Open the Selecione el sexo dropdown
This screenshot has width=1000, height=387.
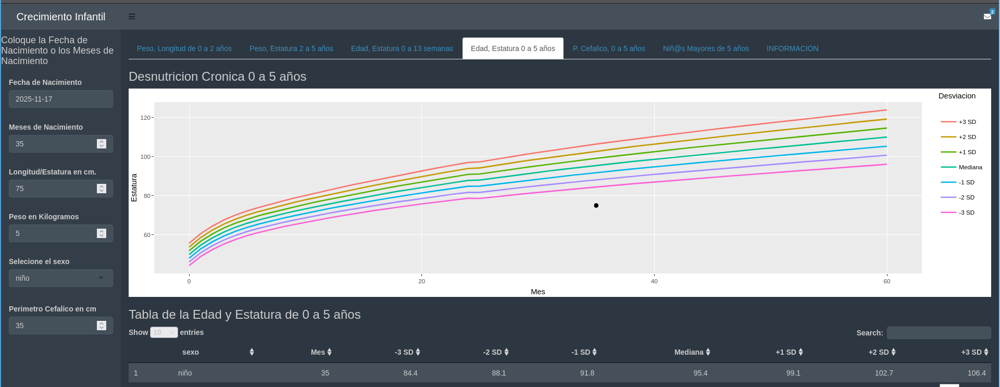(60, 278)
